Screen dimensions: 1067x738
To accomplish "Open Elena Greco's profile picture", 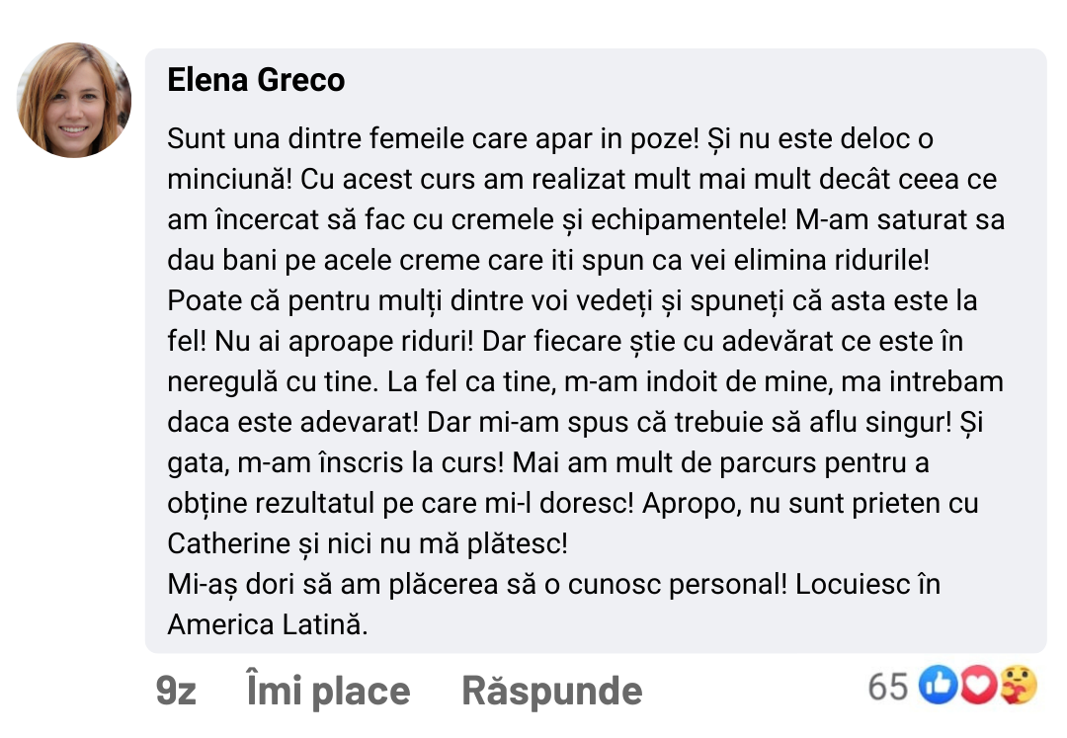I will (x=74, y=100).
